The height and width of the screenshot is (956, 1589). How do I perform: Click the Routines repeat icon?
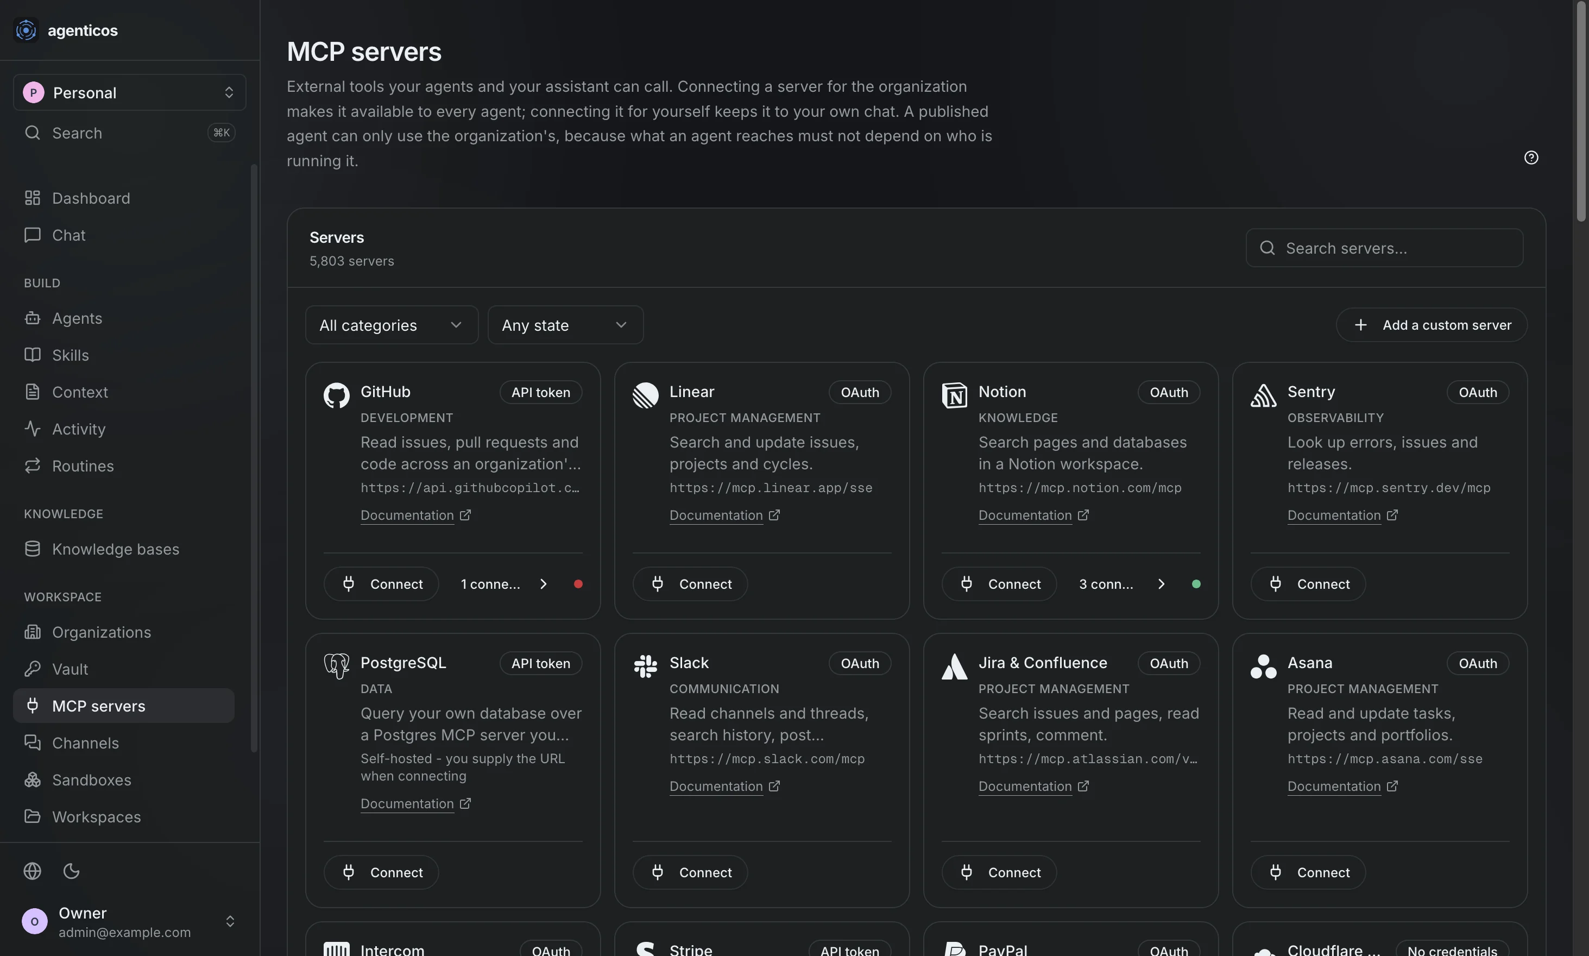[x=32, y=466]
